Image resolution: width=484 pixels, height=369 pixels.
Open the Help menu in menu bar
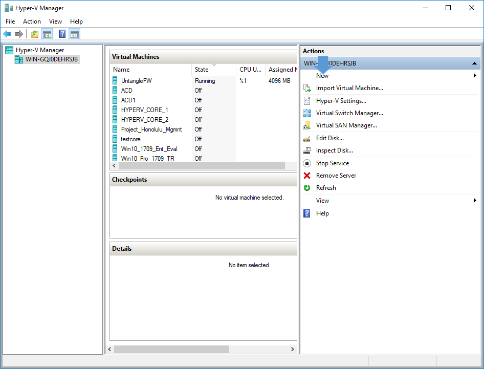tap(76, 21)
